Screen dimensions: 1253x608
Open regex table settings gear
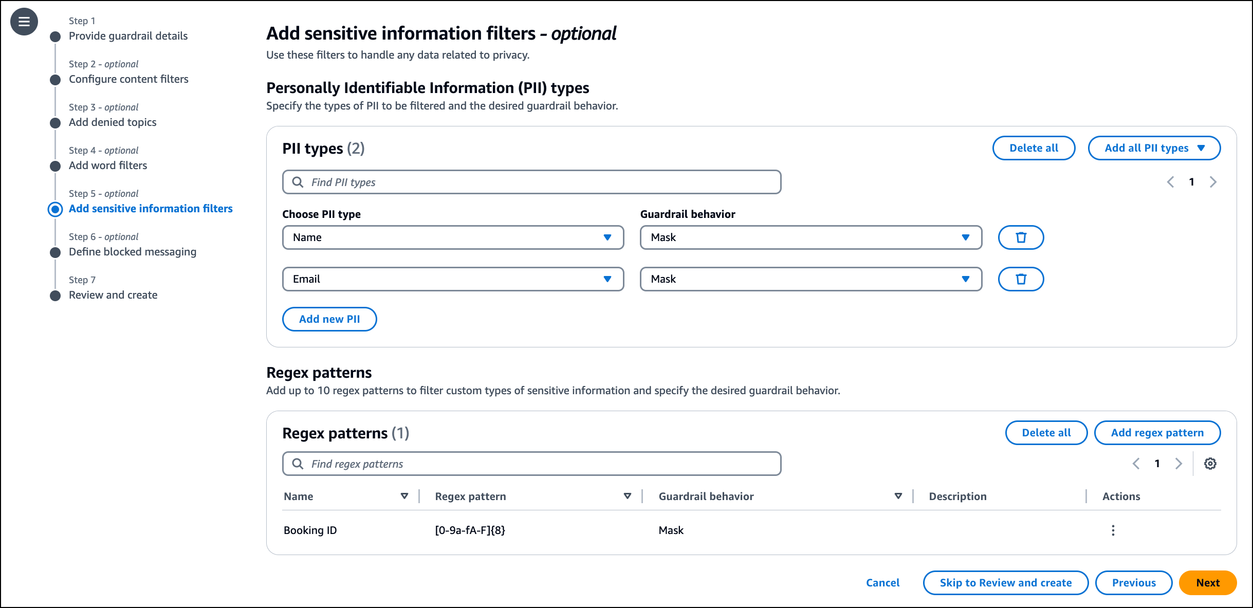[1210, 464]
